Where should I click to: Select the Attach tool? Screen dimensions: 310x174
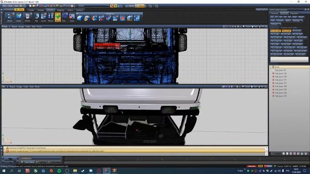click(x=10, y=17)
